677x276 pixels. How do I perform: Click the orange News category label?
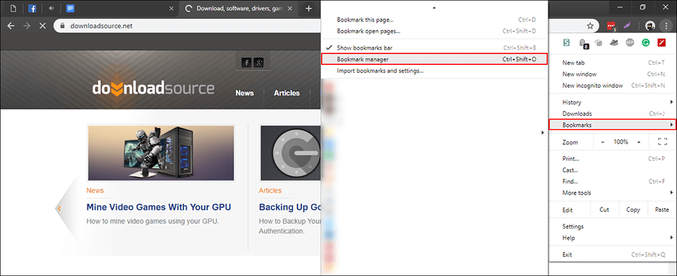click(x=95, y=191)
